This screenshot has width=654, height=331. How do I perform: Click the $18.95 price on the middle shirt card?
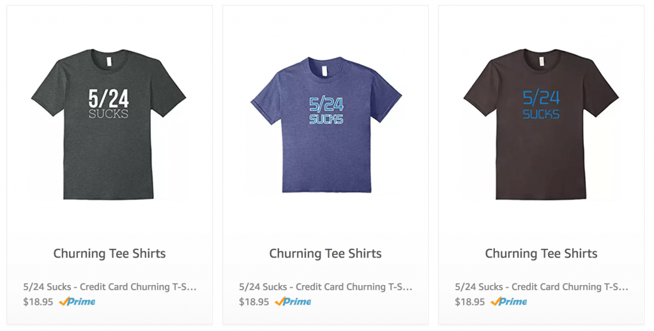point(254,302)
